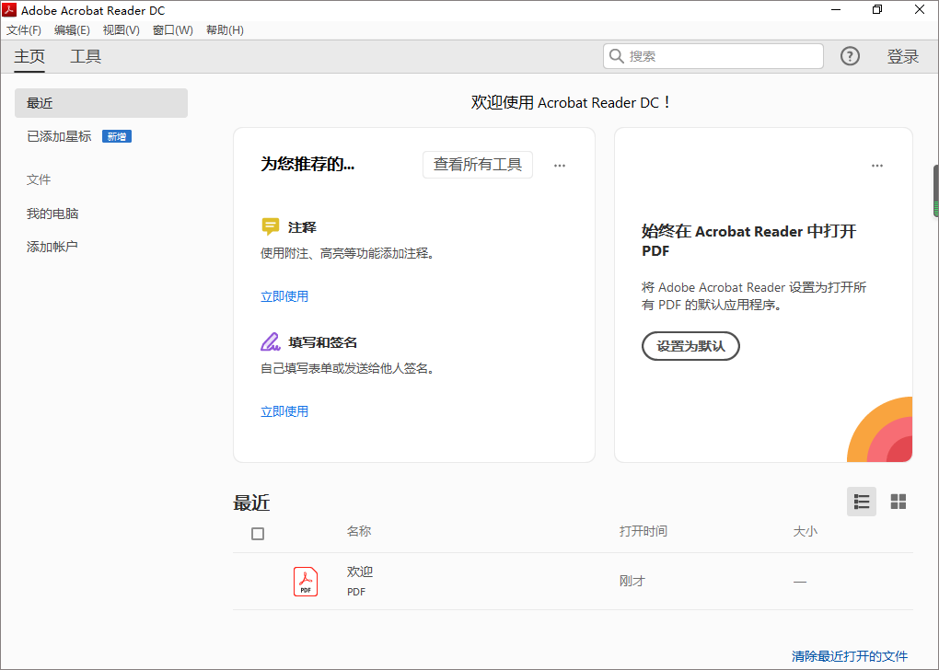Screen dimensions: 939x670
Task: Click the 查看所有工具 button
Action: pyautogui.click(x=478, y=165)
